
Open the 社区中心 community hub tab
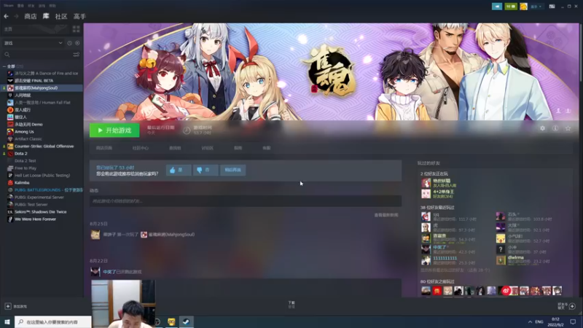coord(140,148)
